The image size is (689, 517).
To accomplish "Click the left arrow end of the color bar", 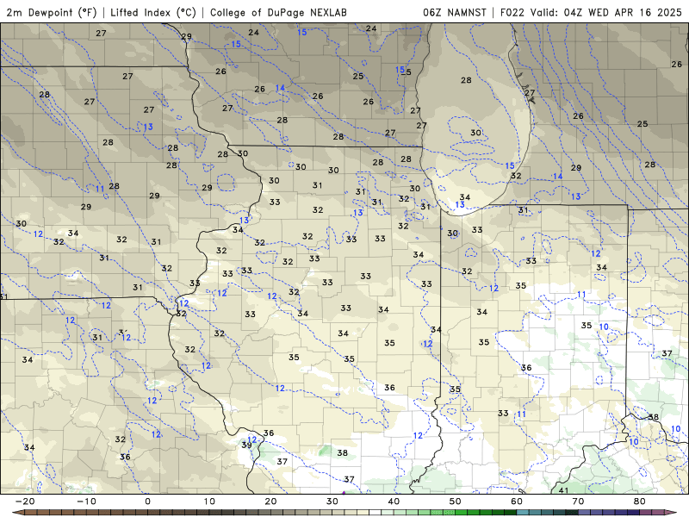I will point(17,513).
